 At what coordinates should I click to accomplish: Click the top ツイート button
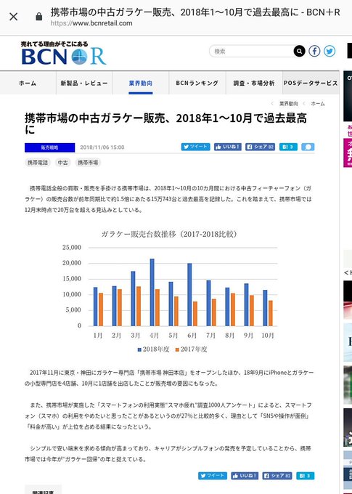pos(195,147)
